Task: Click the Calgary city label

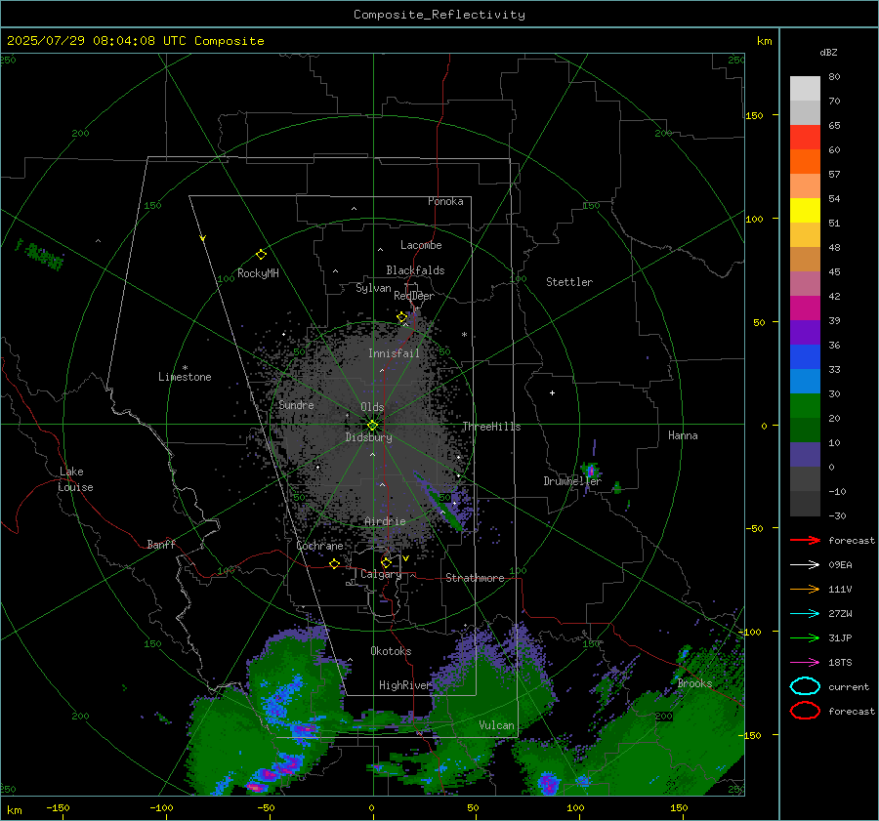Action: pyautogui.click(x=381, y=574)
